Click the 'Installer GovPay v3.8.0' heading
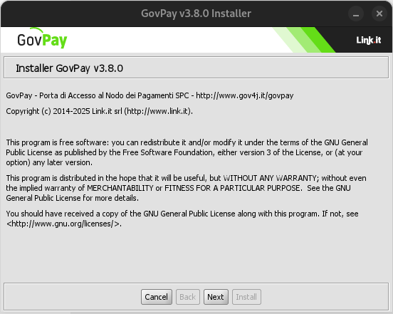This screenshot has width=393, height=314. click(70, 68)
